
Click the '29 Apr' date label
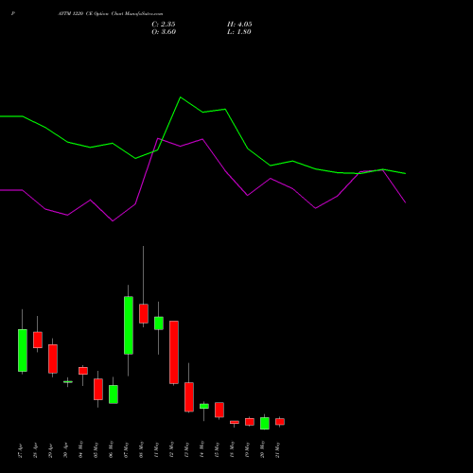51,450
